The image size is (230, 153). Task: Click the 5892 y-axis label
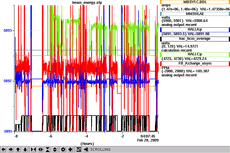coord(7,81)
